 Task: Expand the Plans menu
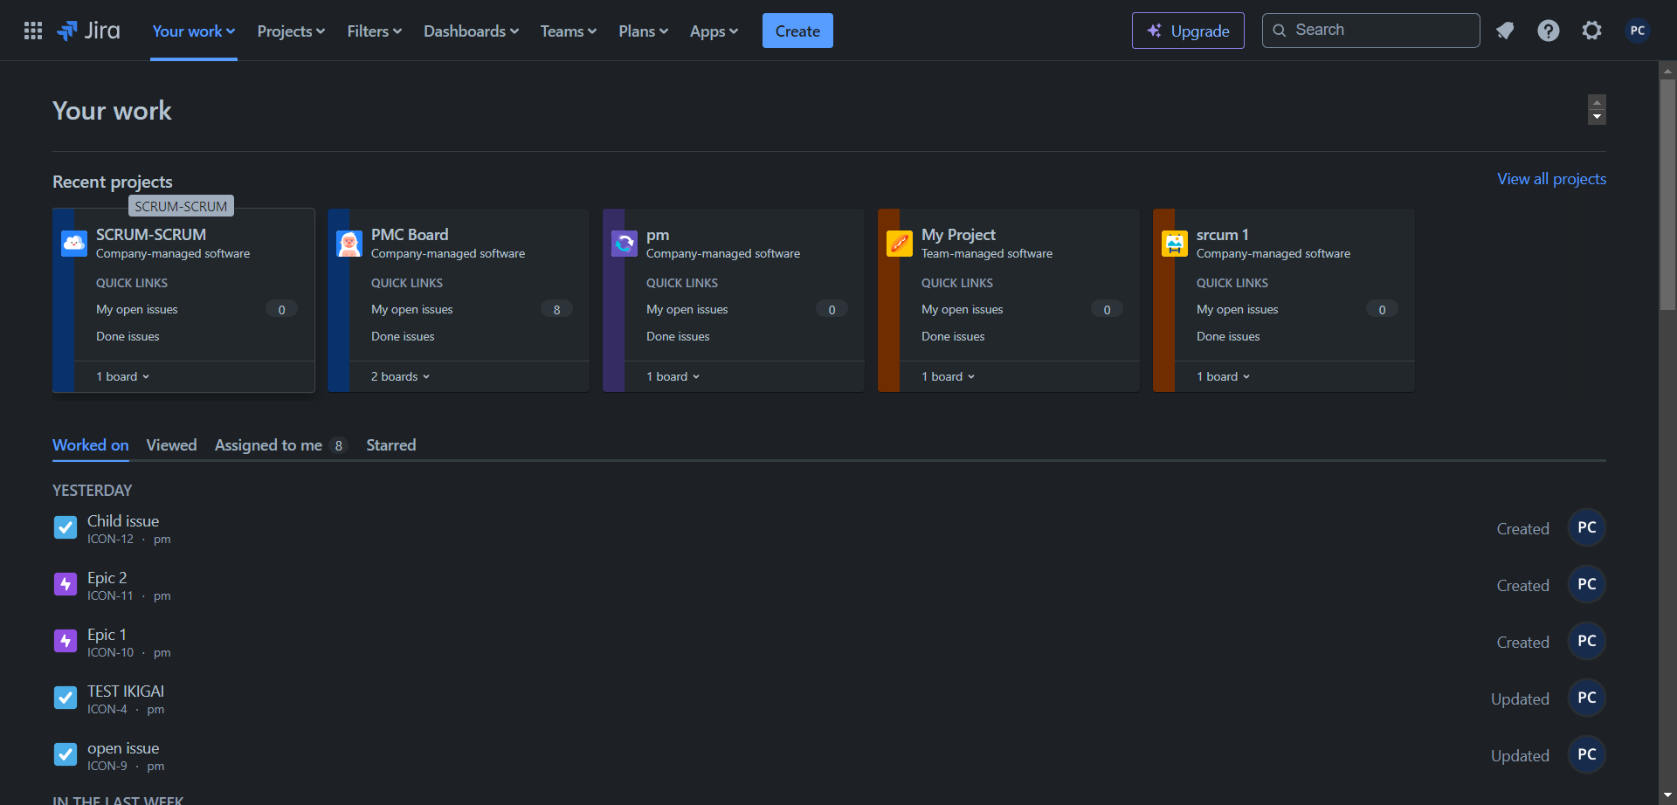(644, 31)
